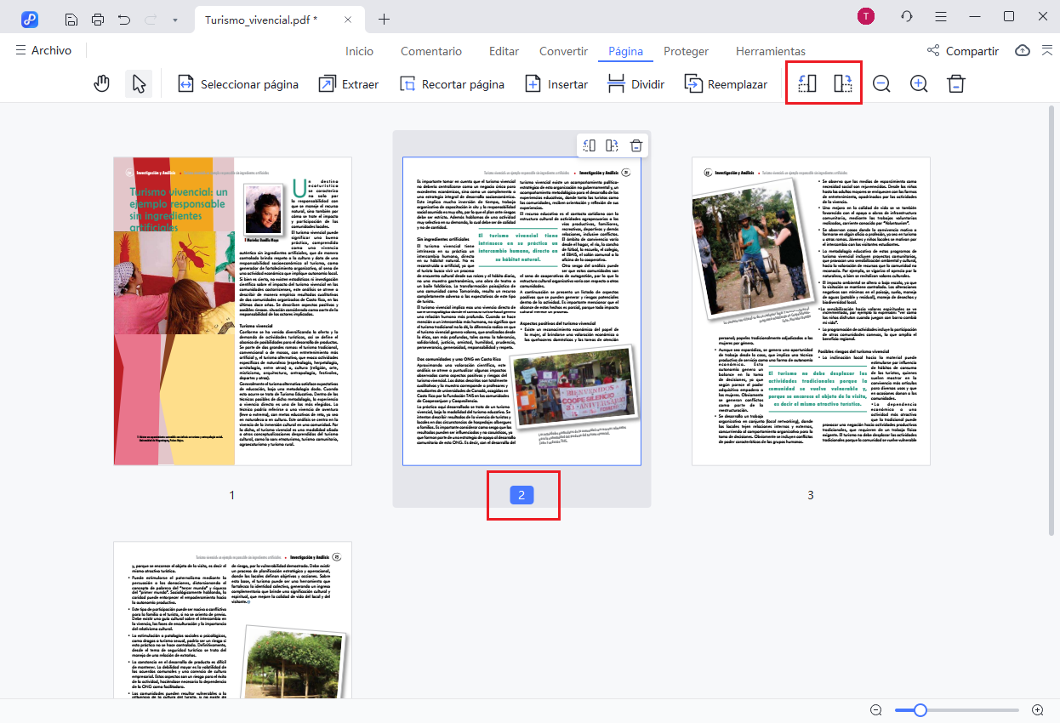The height and width of the screenshot is (723, 1060).
Task: Select the Hand pan tool
Action: (101, 83)
